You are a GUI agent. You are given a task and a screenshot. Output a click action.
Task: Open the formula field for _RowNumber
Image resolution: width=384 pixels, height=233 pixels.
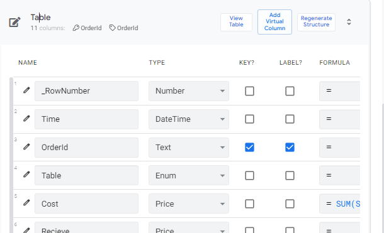(x=340, y=91)
